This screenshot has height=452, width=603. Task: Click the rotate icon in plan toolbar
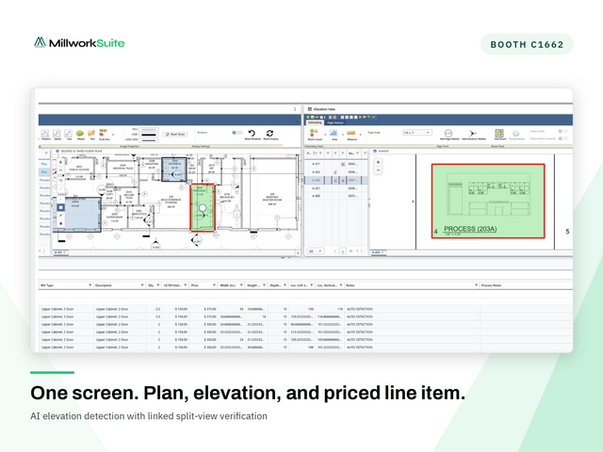(x=60, y=180)
